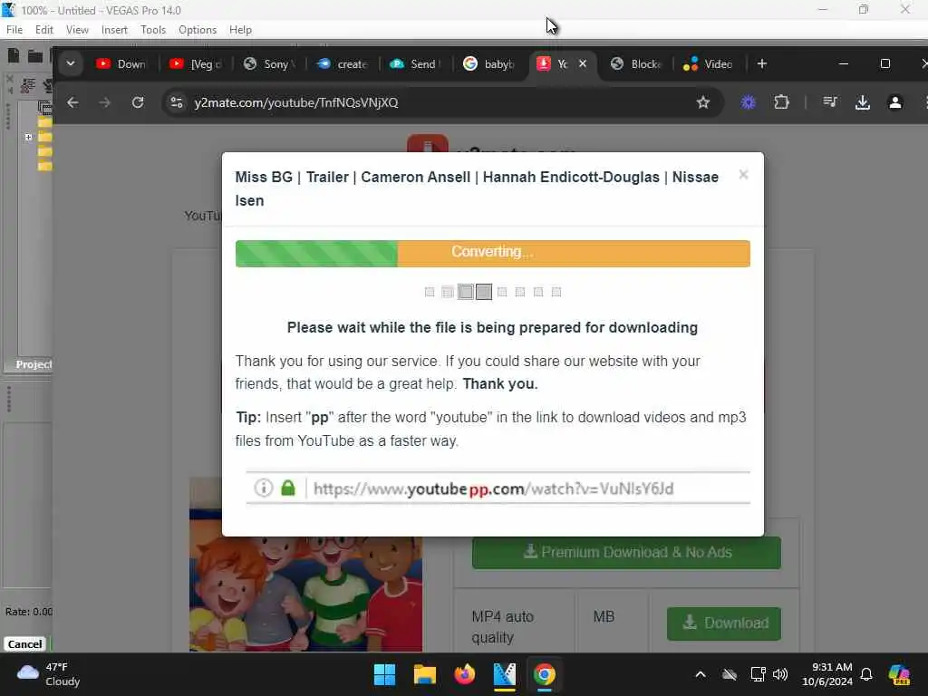This screenshot has height=696, width=928.
Task: Open a new Chrome tab
Action: [762, 64]
